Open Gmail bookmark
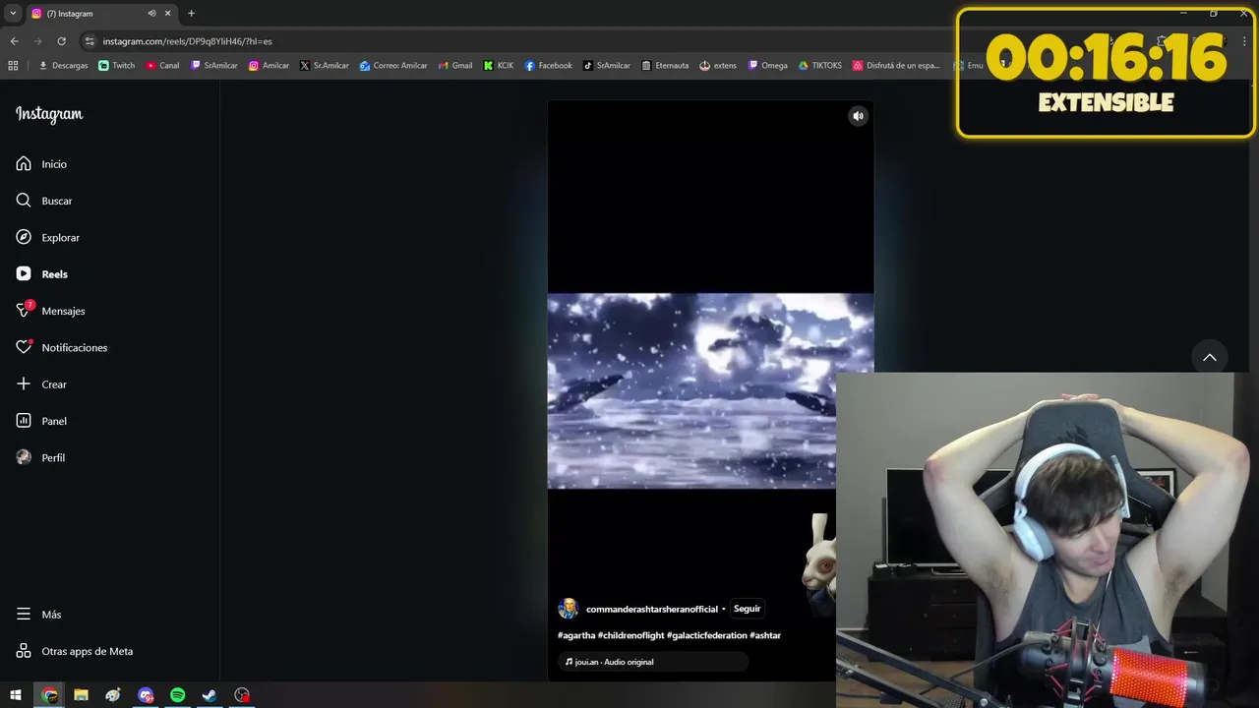Viewport: 1259px width, 708px height. pos(455,66)
